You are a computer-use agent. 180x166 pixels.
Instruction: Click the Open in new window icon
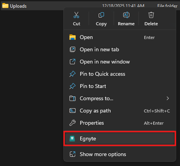73,62
